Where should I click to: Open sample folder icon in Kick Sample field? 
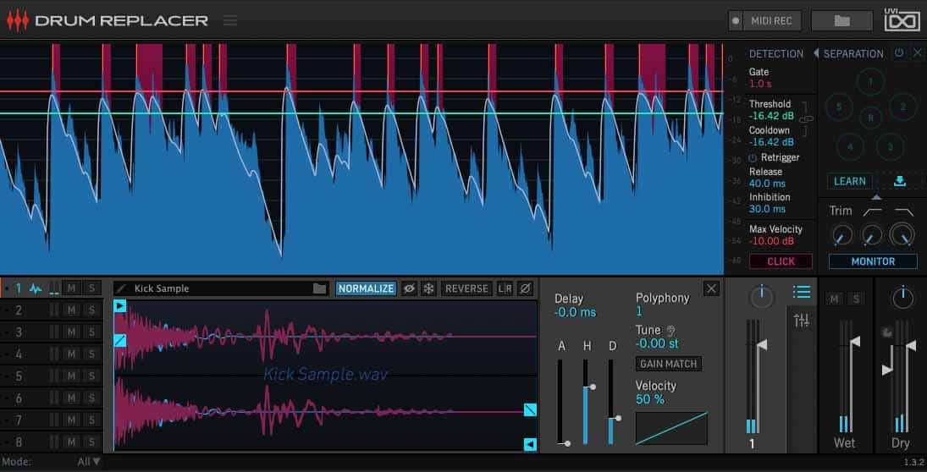319,288
